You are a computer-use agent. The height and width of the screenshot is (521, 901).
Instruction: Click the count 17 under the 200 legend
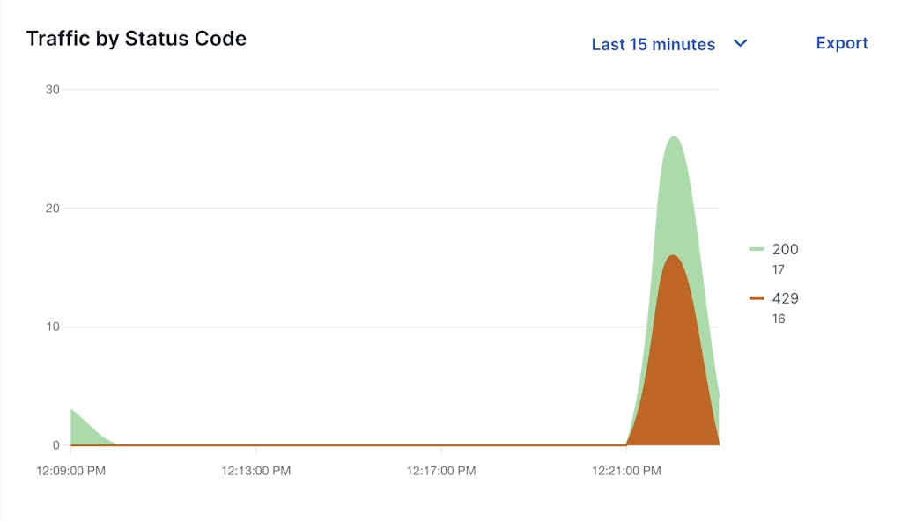pyautogui.click(x=779, y=270)
